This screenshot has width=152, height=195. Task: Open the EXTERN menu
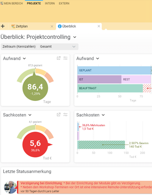[x=64, y=4]
